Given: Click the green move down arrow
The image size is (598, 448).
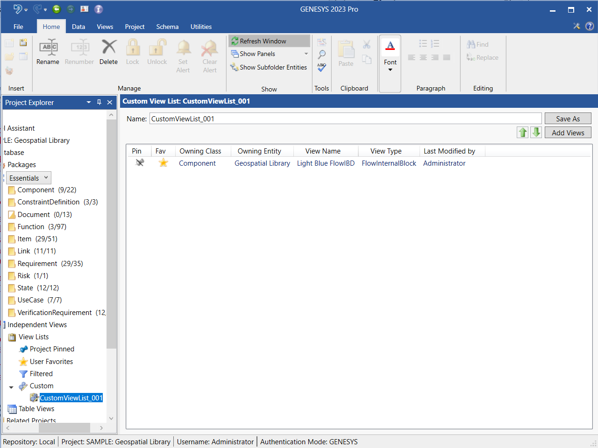Looking at the screenshot, I should (536, 133).
